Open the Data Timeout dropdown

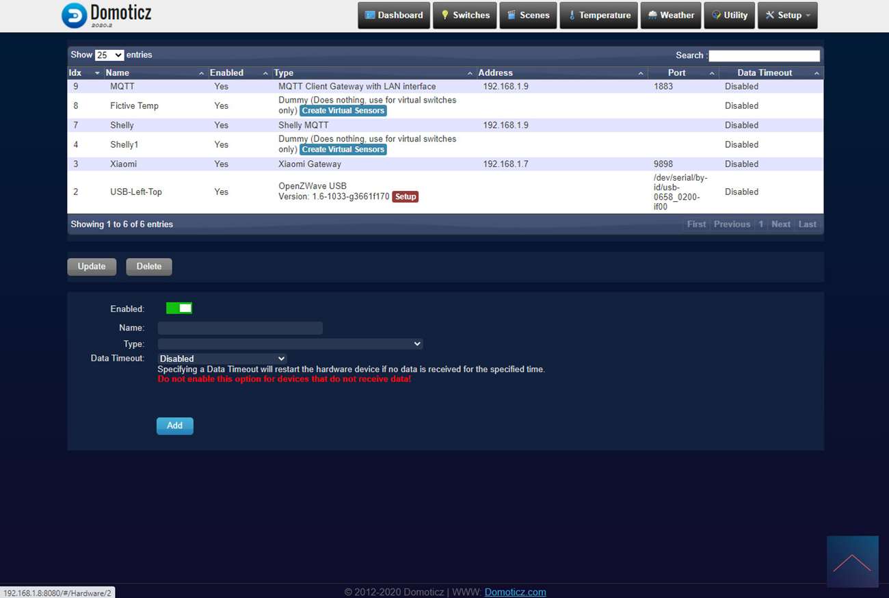(222, 359)
